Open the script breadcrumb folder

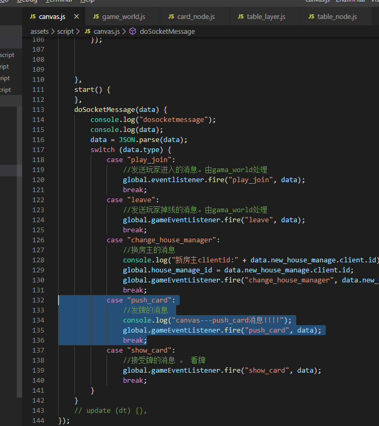pos(65,32)
